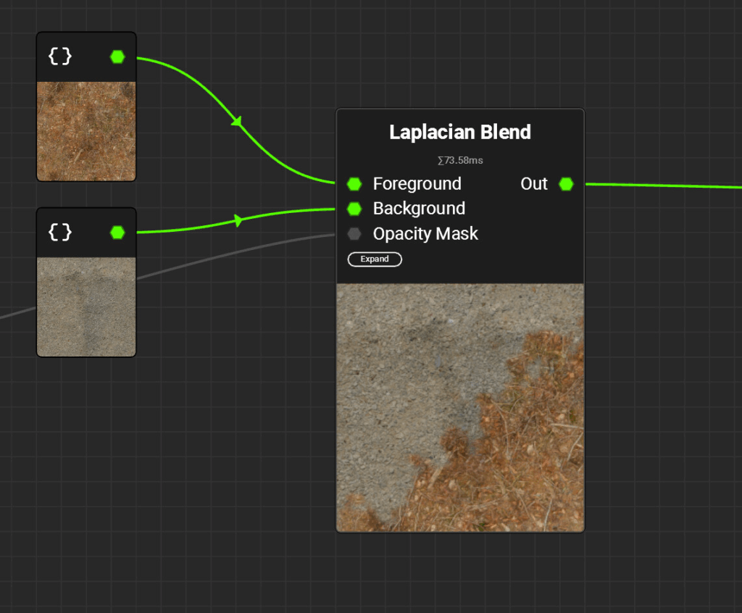Expand the Laplacian Blend node
The width and height of the screenshot is (742, 613).
pyautogui.click(x=375, y=259)
